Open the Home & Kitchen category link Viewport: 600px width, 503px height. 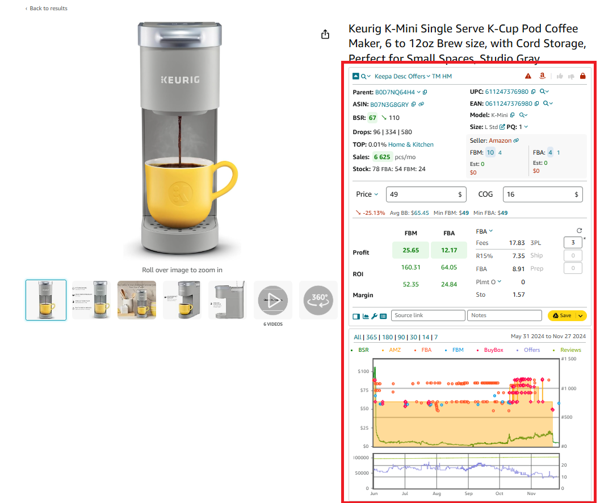411,144
